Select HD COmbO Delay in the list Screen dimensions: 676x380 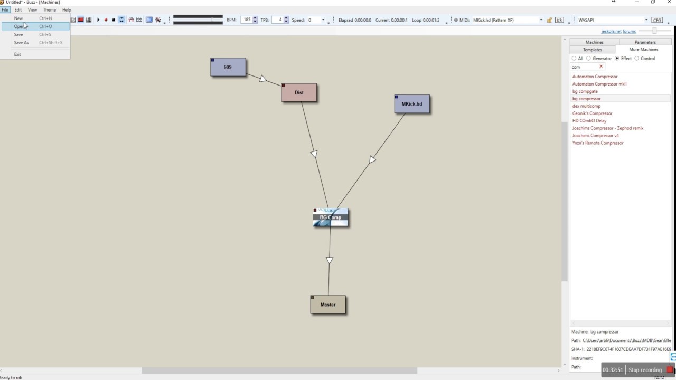[589, 121]
